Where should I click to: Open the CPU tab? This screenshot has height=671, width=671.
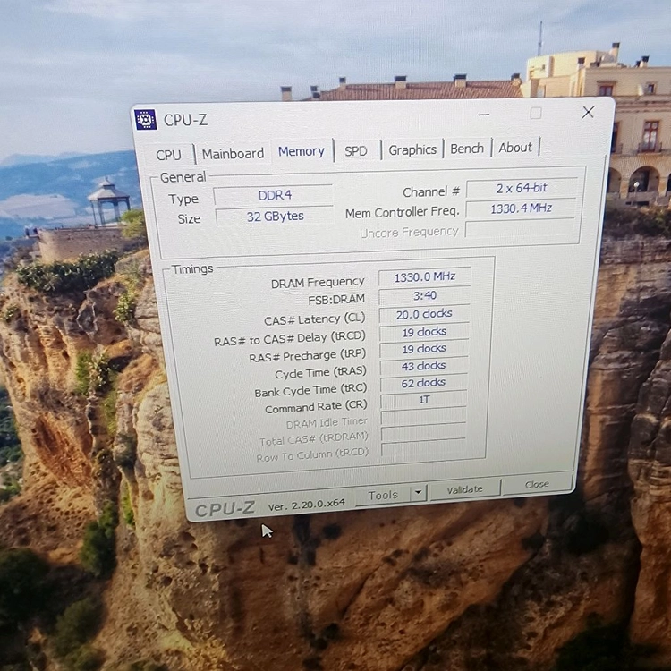point(168,155)
